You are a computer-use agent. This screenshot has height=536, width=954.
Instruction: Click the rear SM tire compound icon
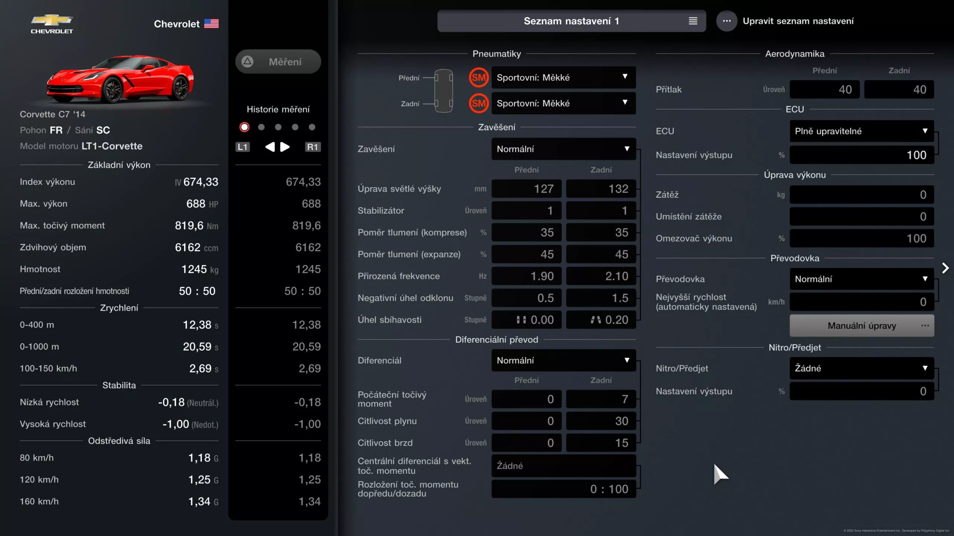click(479, 103)
